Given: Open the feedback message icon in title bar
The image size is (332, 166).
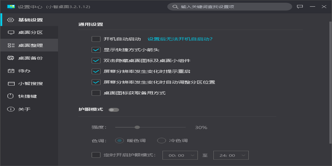Looking at the screenshot, I should click(300, 7).
